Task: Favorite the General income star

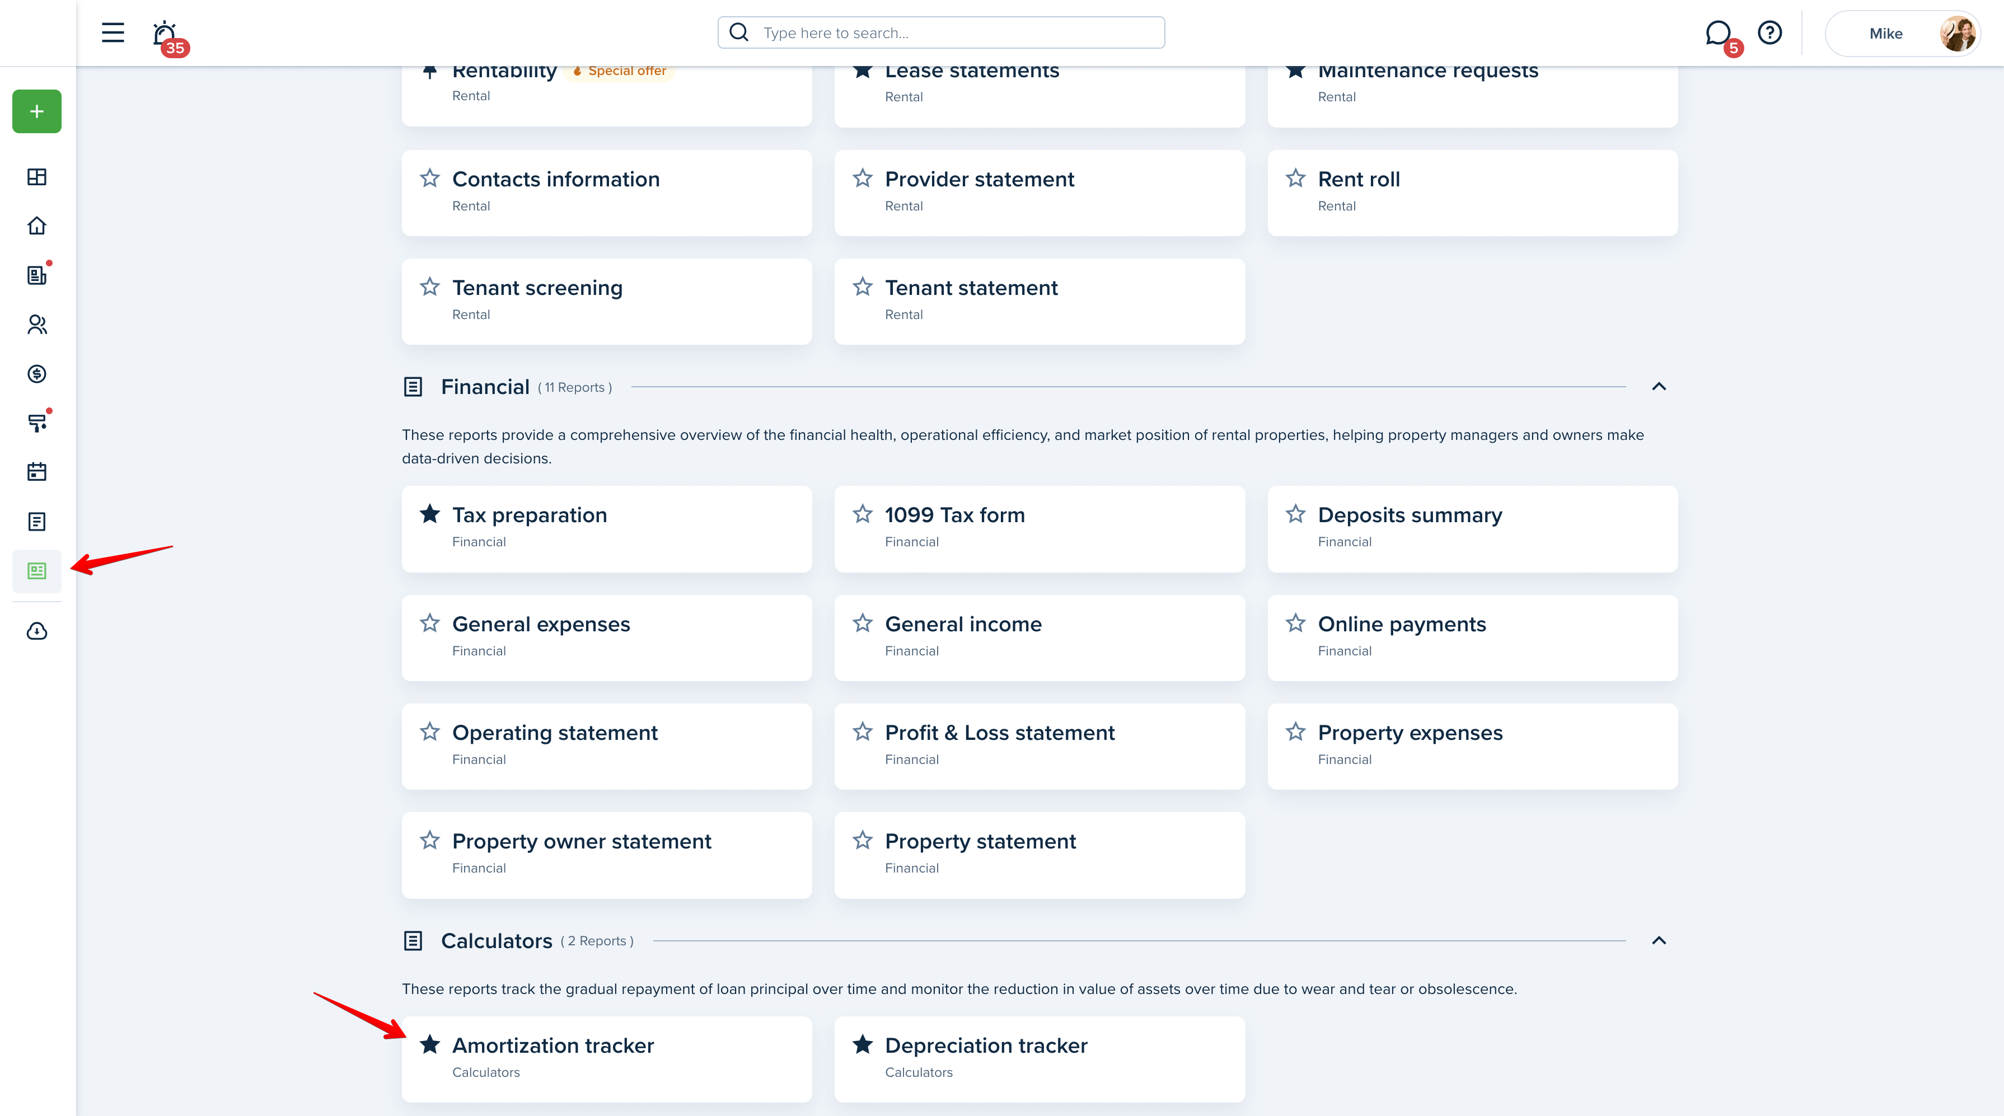Action: [x=862, y=623]
